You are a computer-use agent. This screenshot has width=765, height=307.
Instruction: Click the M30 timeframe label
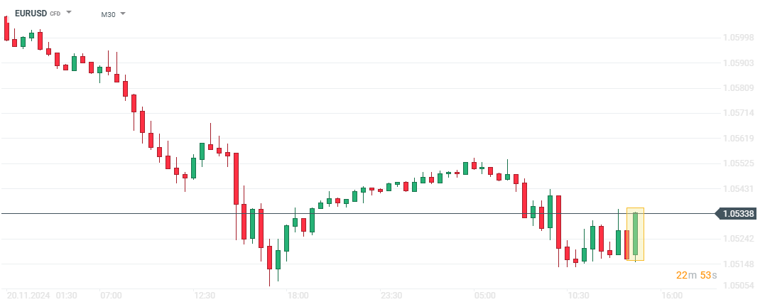tap(108, 14)
